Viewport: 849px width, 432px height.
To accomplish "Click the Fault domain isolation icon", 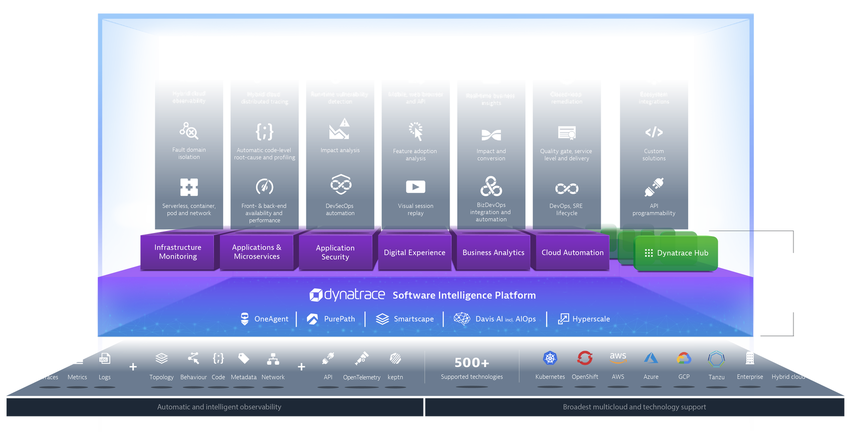I will [189, 131].
